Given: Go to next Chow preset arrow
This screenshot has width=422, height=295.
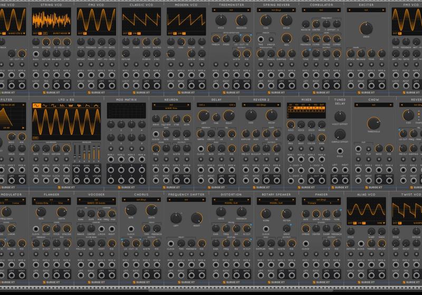Looking at the screenshot, I should [x=391, y=105].
